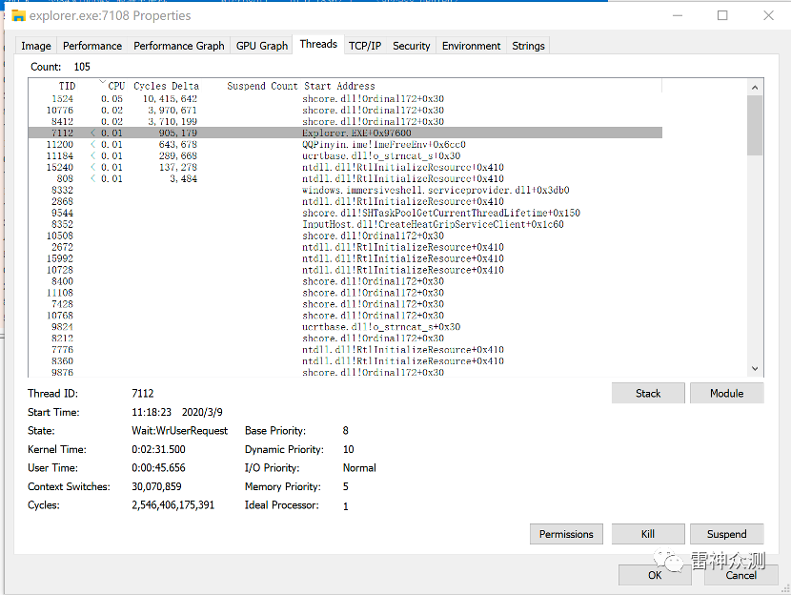Open the TCP/IP tab
The height and width of the screenshot is (595, 791).
click(x=365, y=46)
